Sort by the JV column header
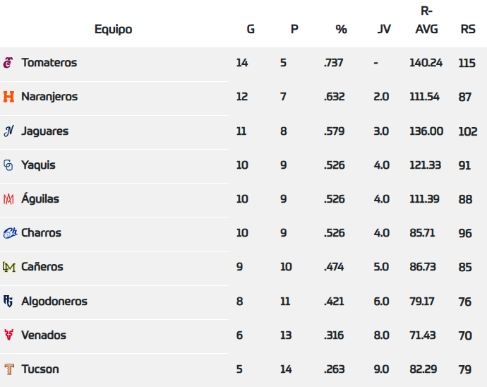 pyautogui.click(x=385, y=29)
